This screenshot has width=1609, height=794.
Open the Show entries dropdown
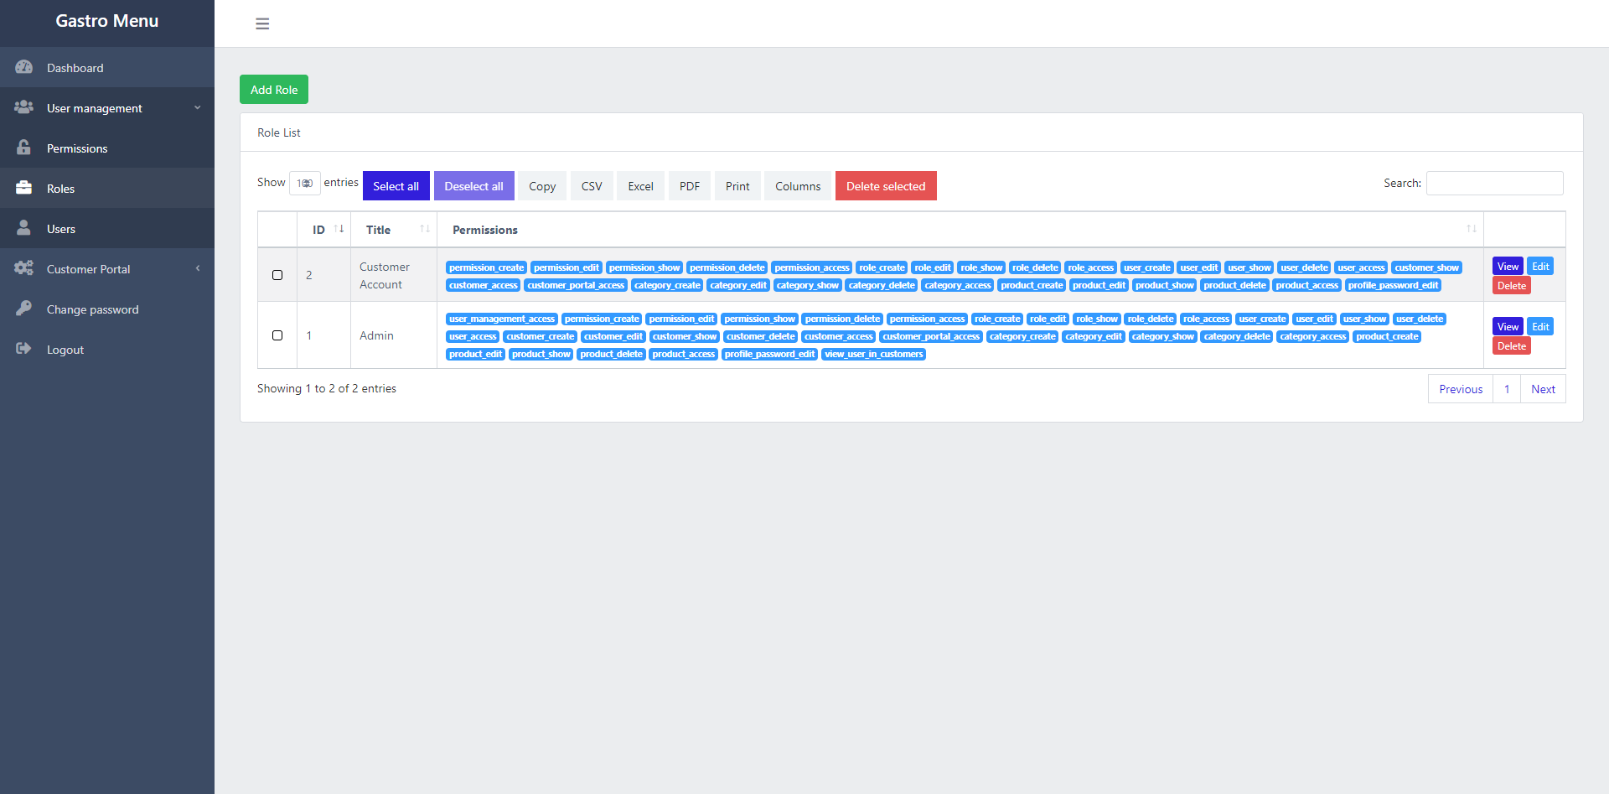pos(304,183)
